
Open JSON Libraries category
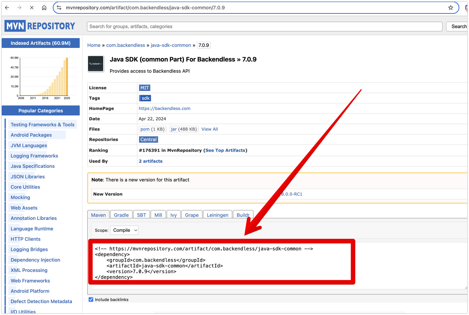[x=28, y=176]
